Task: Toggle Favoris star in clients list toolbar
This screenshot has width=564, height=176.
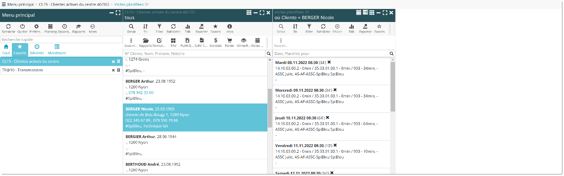Action: (216, 28)
